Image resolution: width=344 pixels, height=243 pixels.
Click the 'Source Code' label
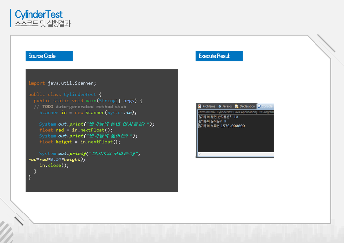click(x=49, y=56)
